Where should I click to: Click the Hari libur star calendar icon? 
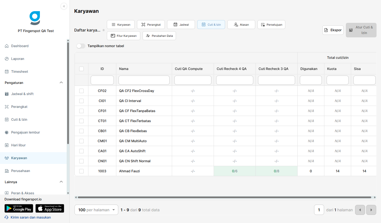pyautogui.click(x=7, y=145)
